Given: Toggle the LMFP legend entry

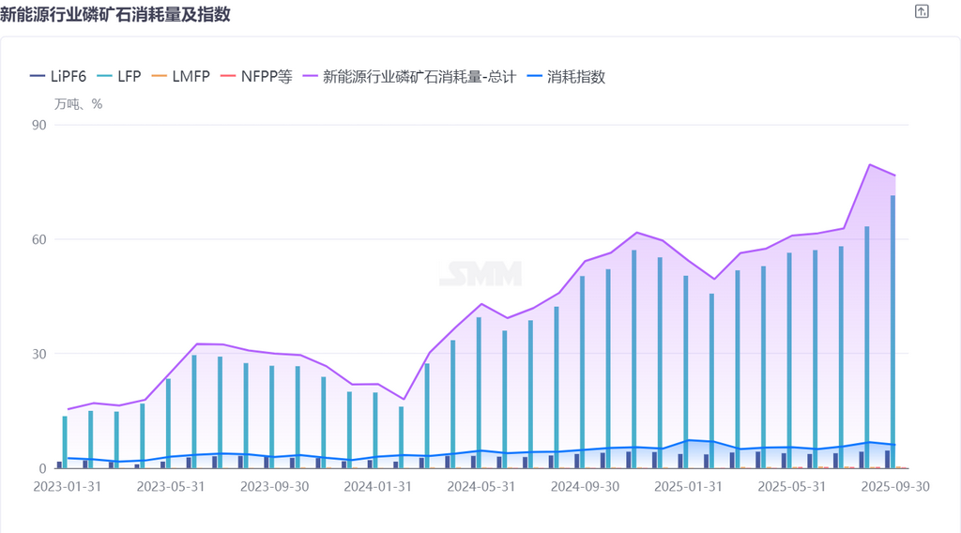Looking at the screenshot, I should click(x=180, y=77).
